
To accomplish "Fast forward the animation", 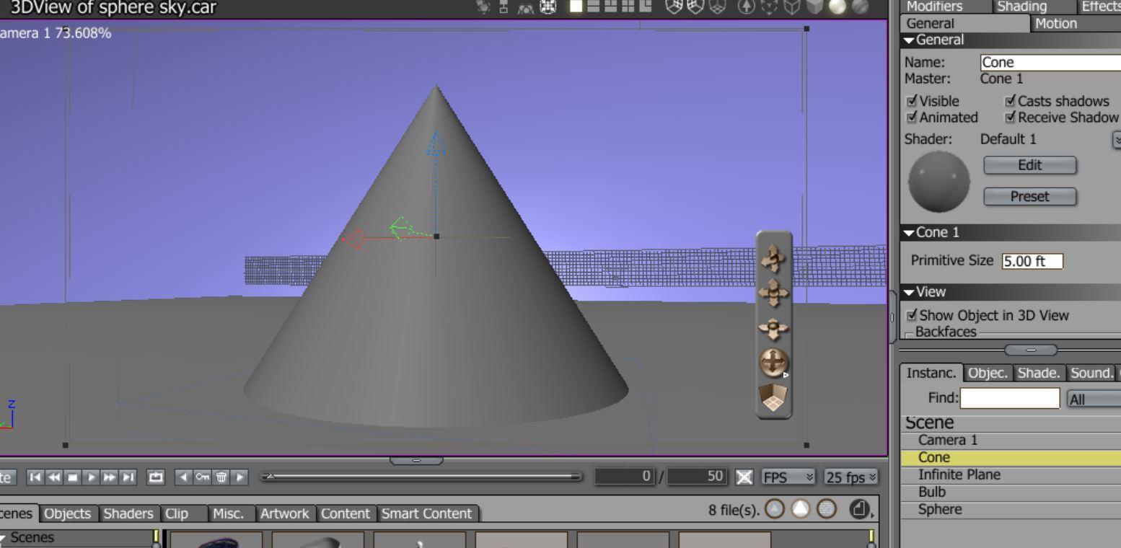I will coord(110,477).
